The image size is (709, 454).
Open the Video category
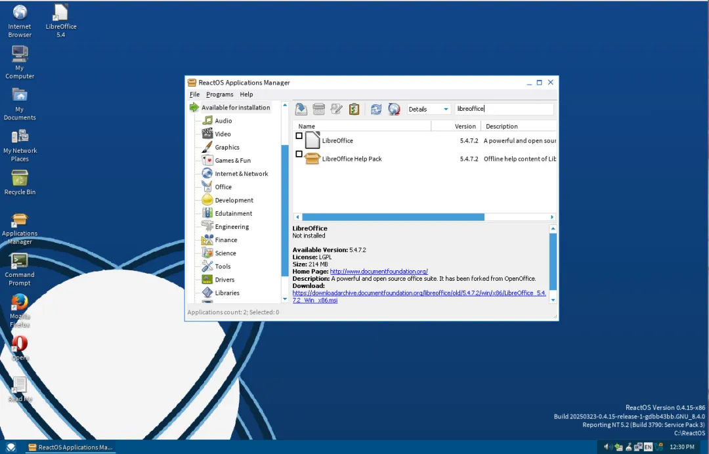(217, 134)
